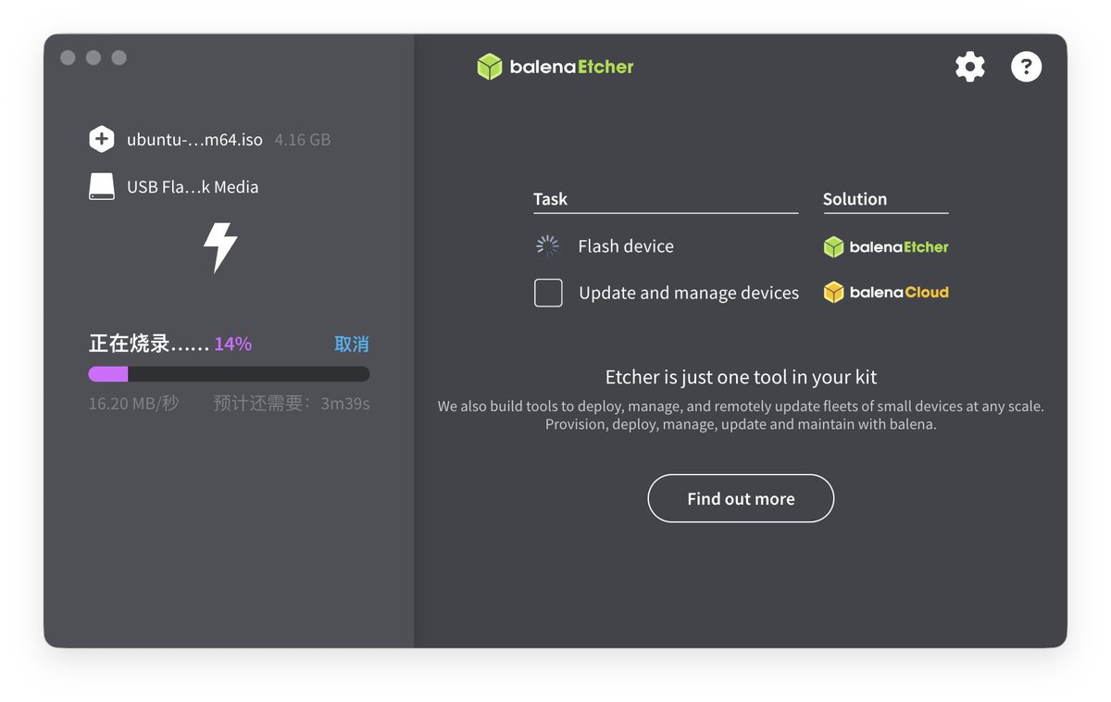Close window with the first window control dot
This screenshot has height=702, width=1111.
click(68, 57)
